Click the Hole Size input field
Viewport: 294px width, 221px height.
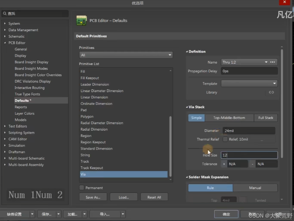[249, 155]
